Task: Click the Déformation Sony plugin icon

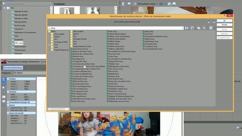Action: [x=71, y=79]
